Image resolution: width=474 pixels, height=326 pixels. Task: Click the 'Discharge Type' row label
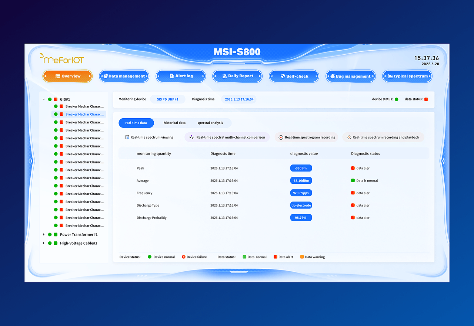[148, 206]
